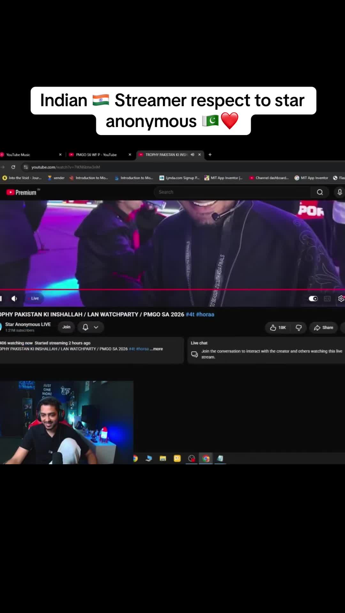Click the browser address bar showing youtube.com
Screen dimensions: 345x613
pos(182,167)
